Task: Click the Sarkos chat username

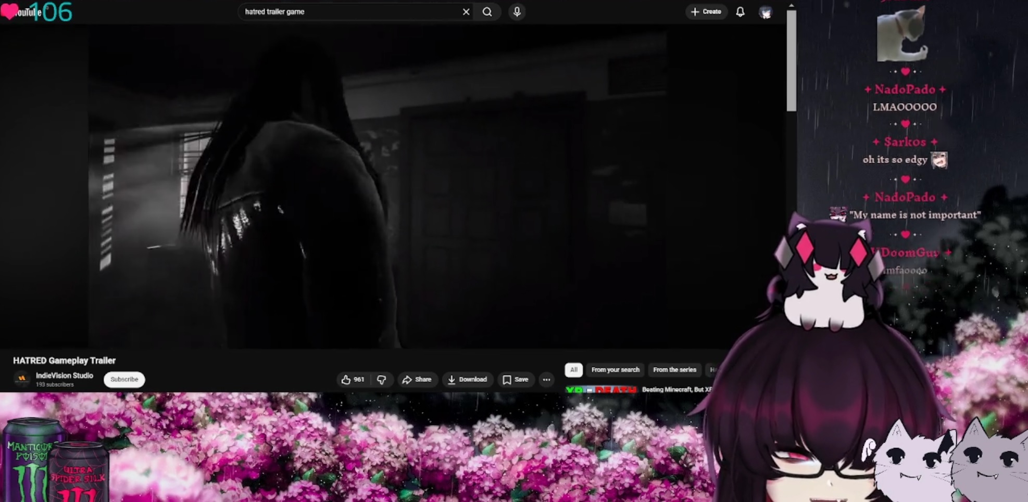Action: (905, 142)
